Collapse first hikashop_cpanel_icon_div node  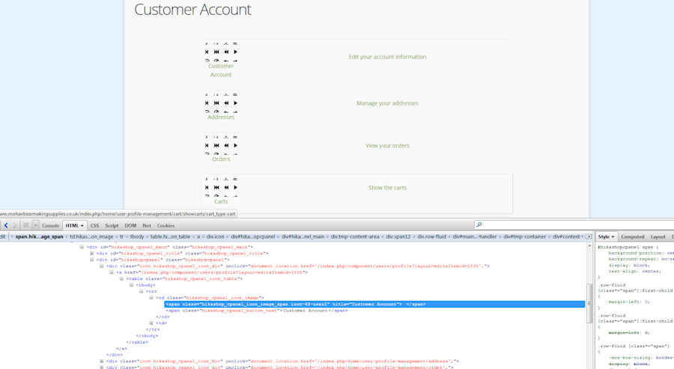(101, 266)
